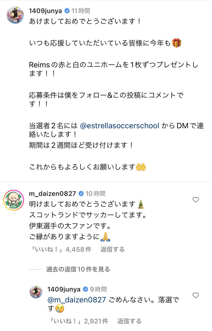Screen dimensions: 212x331
Task: Expand 過去の返信10件を見る previous replies
Action: (78, 269)
